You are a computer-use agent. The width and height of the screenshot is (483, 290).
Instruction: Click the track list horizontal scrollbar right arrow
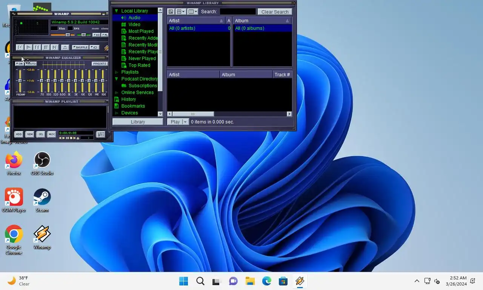pyautogui.click(x=289, y=114)
